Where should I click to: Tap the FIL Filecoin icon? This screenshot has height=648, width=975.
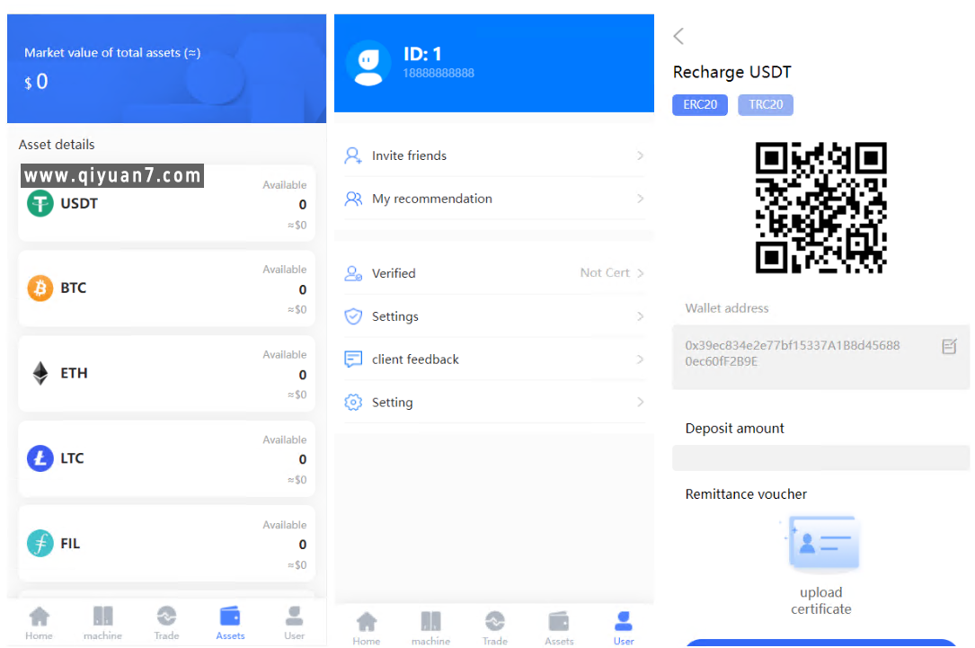(40, 543)
